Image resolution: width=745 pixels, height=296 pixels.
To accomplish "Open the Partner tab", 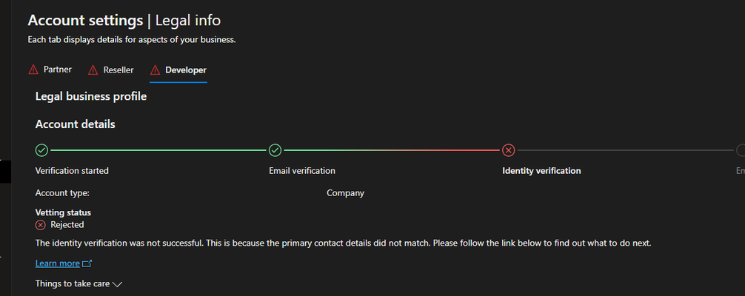I will coord(58,70).
